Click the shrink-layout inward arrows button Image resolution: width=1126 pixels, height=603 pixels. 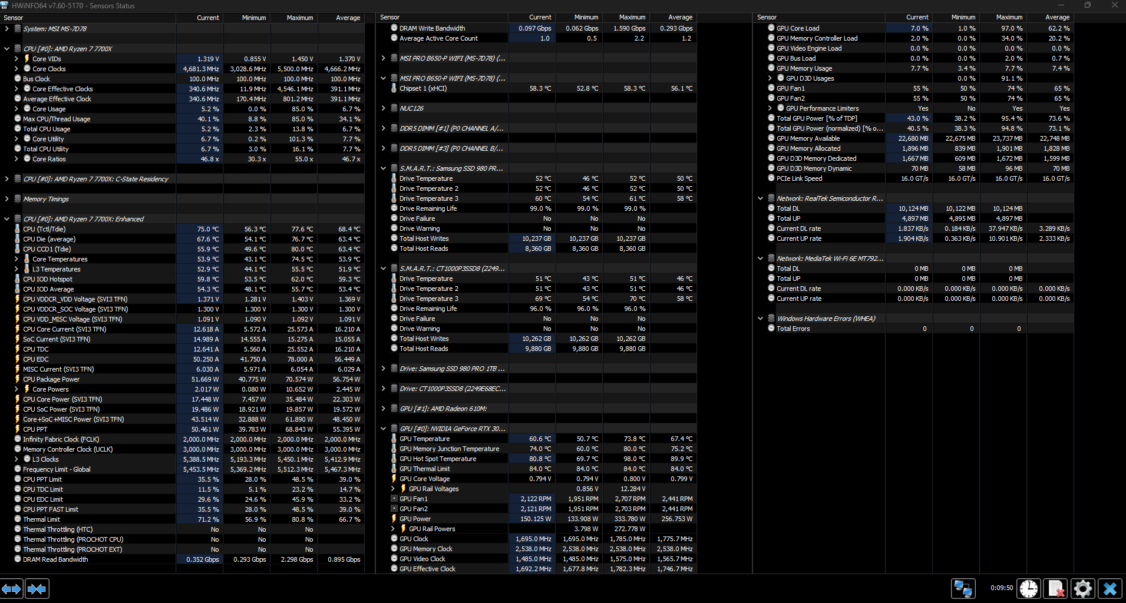37,588
